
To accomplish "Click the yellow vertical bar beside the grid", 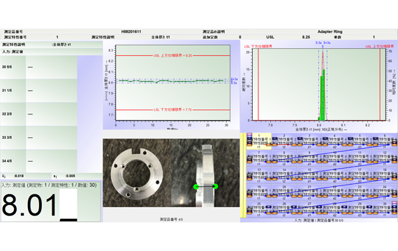I will point(243,175).
